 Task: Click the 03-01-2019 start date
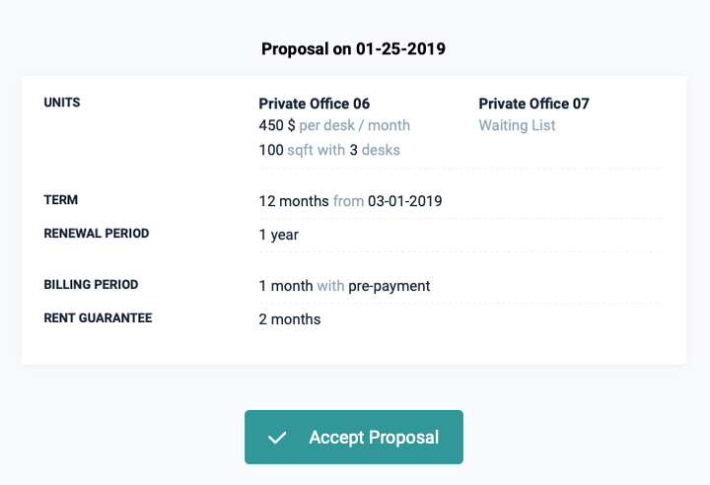click(404, 201)
